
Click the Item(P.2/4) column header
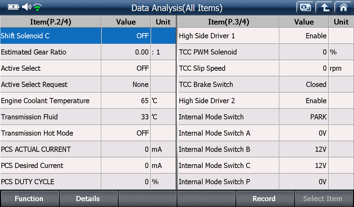[50, 22]
